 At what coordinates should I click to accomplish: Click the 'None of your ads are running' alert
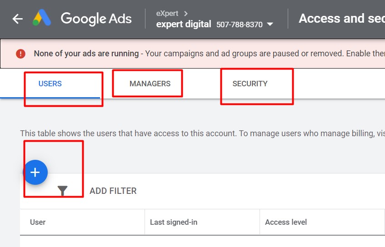[86, 54]
